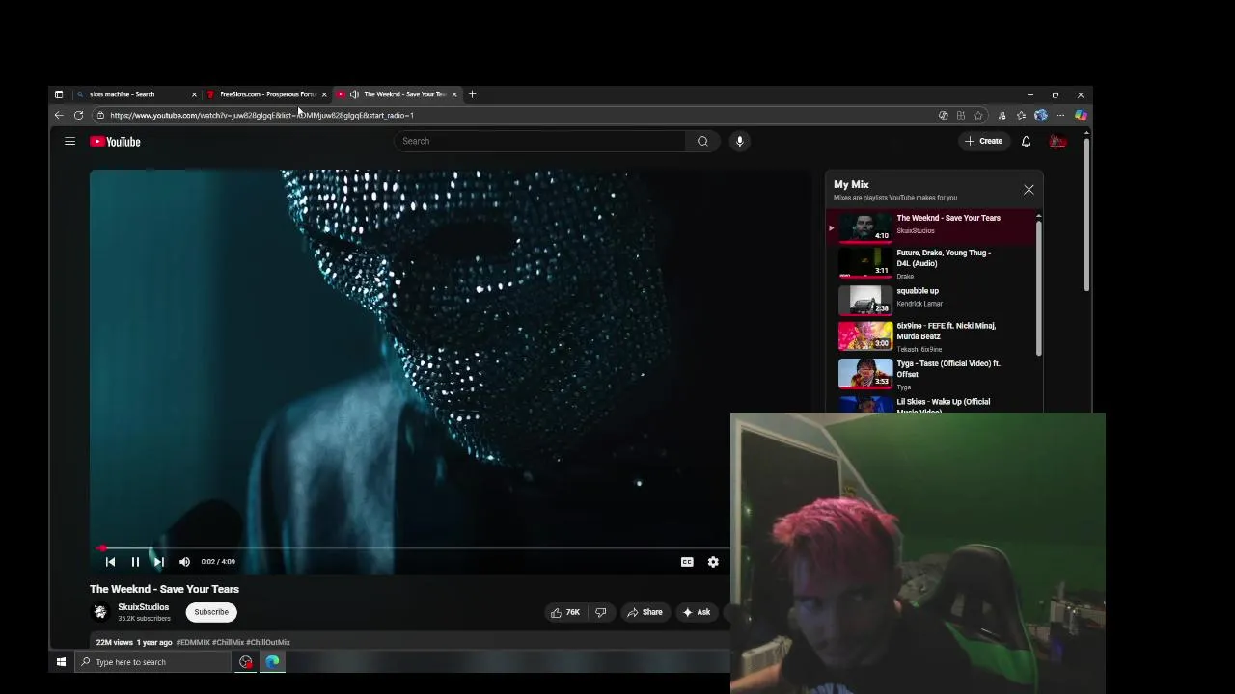
Task: View site information lock icon
Action: coord(100,115)
